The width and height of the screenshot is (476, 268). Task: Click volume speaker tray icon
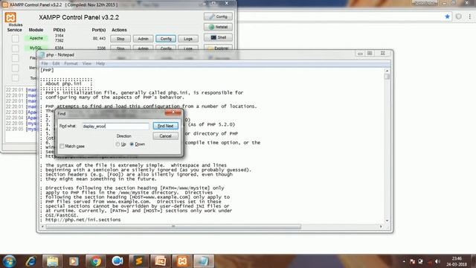pyautogui.click(x=437, y=261)
